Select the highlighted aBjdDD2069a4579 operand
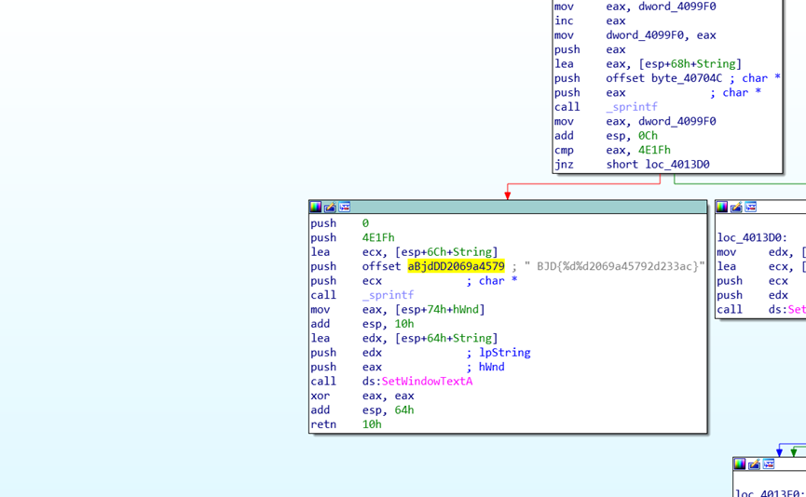 [456, 266]
